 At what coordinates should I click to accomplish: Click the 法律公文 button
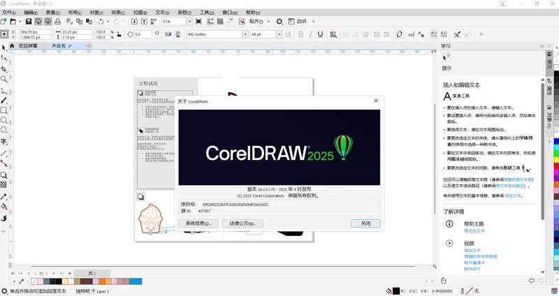coord(242,223)
